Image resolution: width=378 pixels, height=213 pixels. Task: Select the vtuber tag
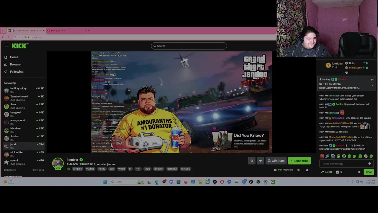[90, 169]
